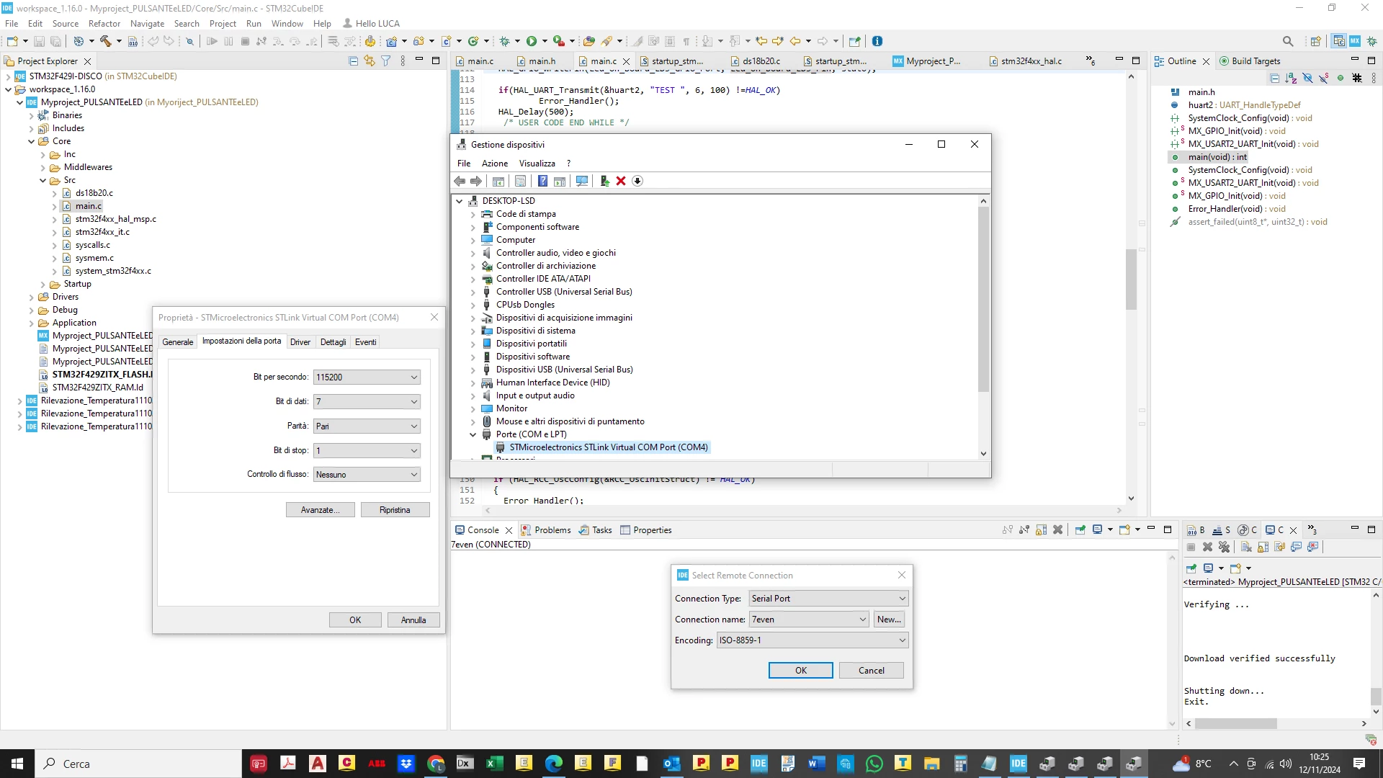
Task: Toggle alphabetical sort in Outline toolbar
Action: click(1291, 78)
